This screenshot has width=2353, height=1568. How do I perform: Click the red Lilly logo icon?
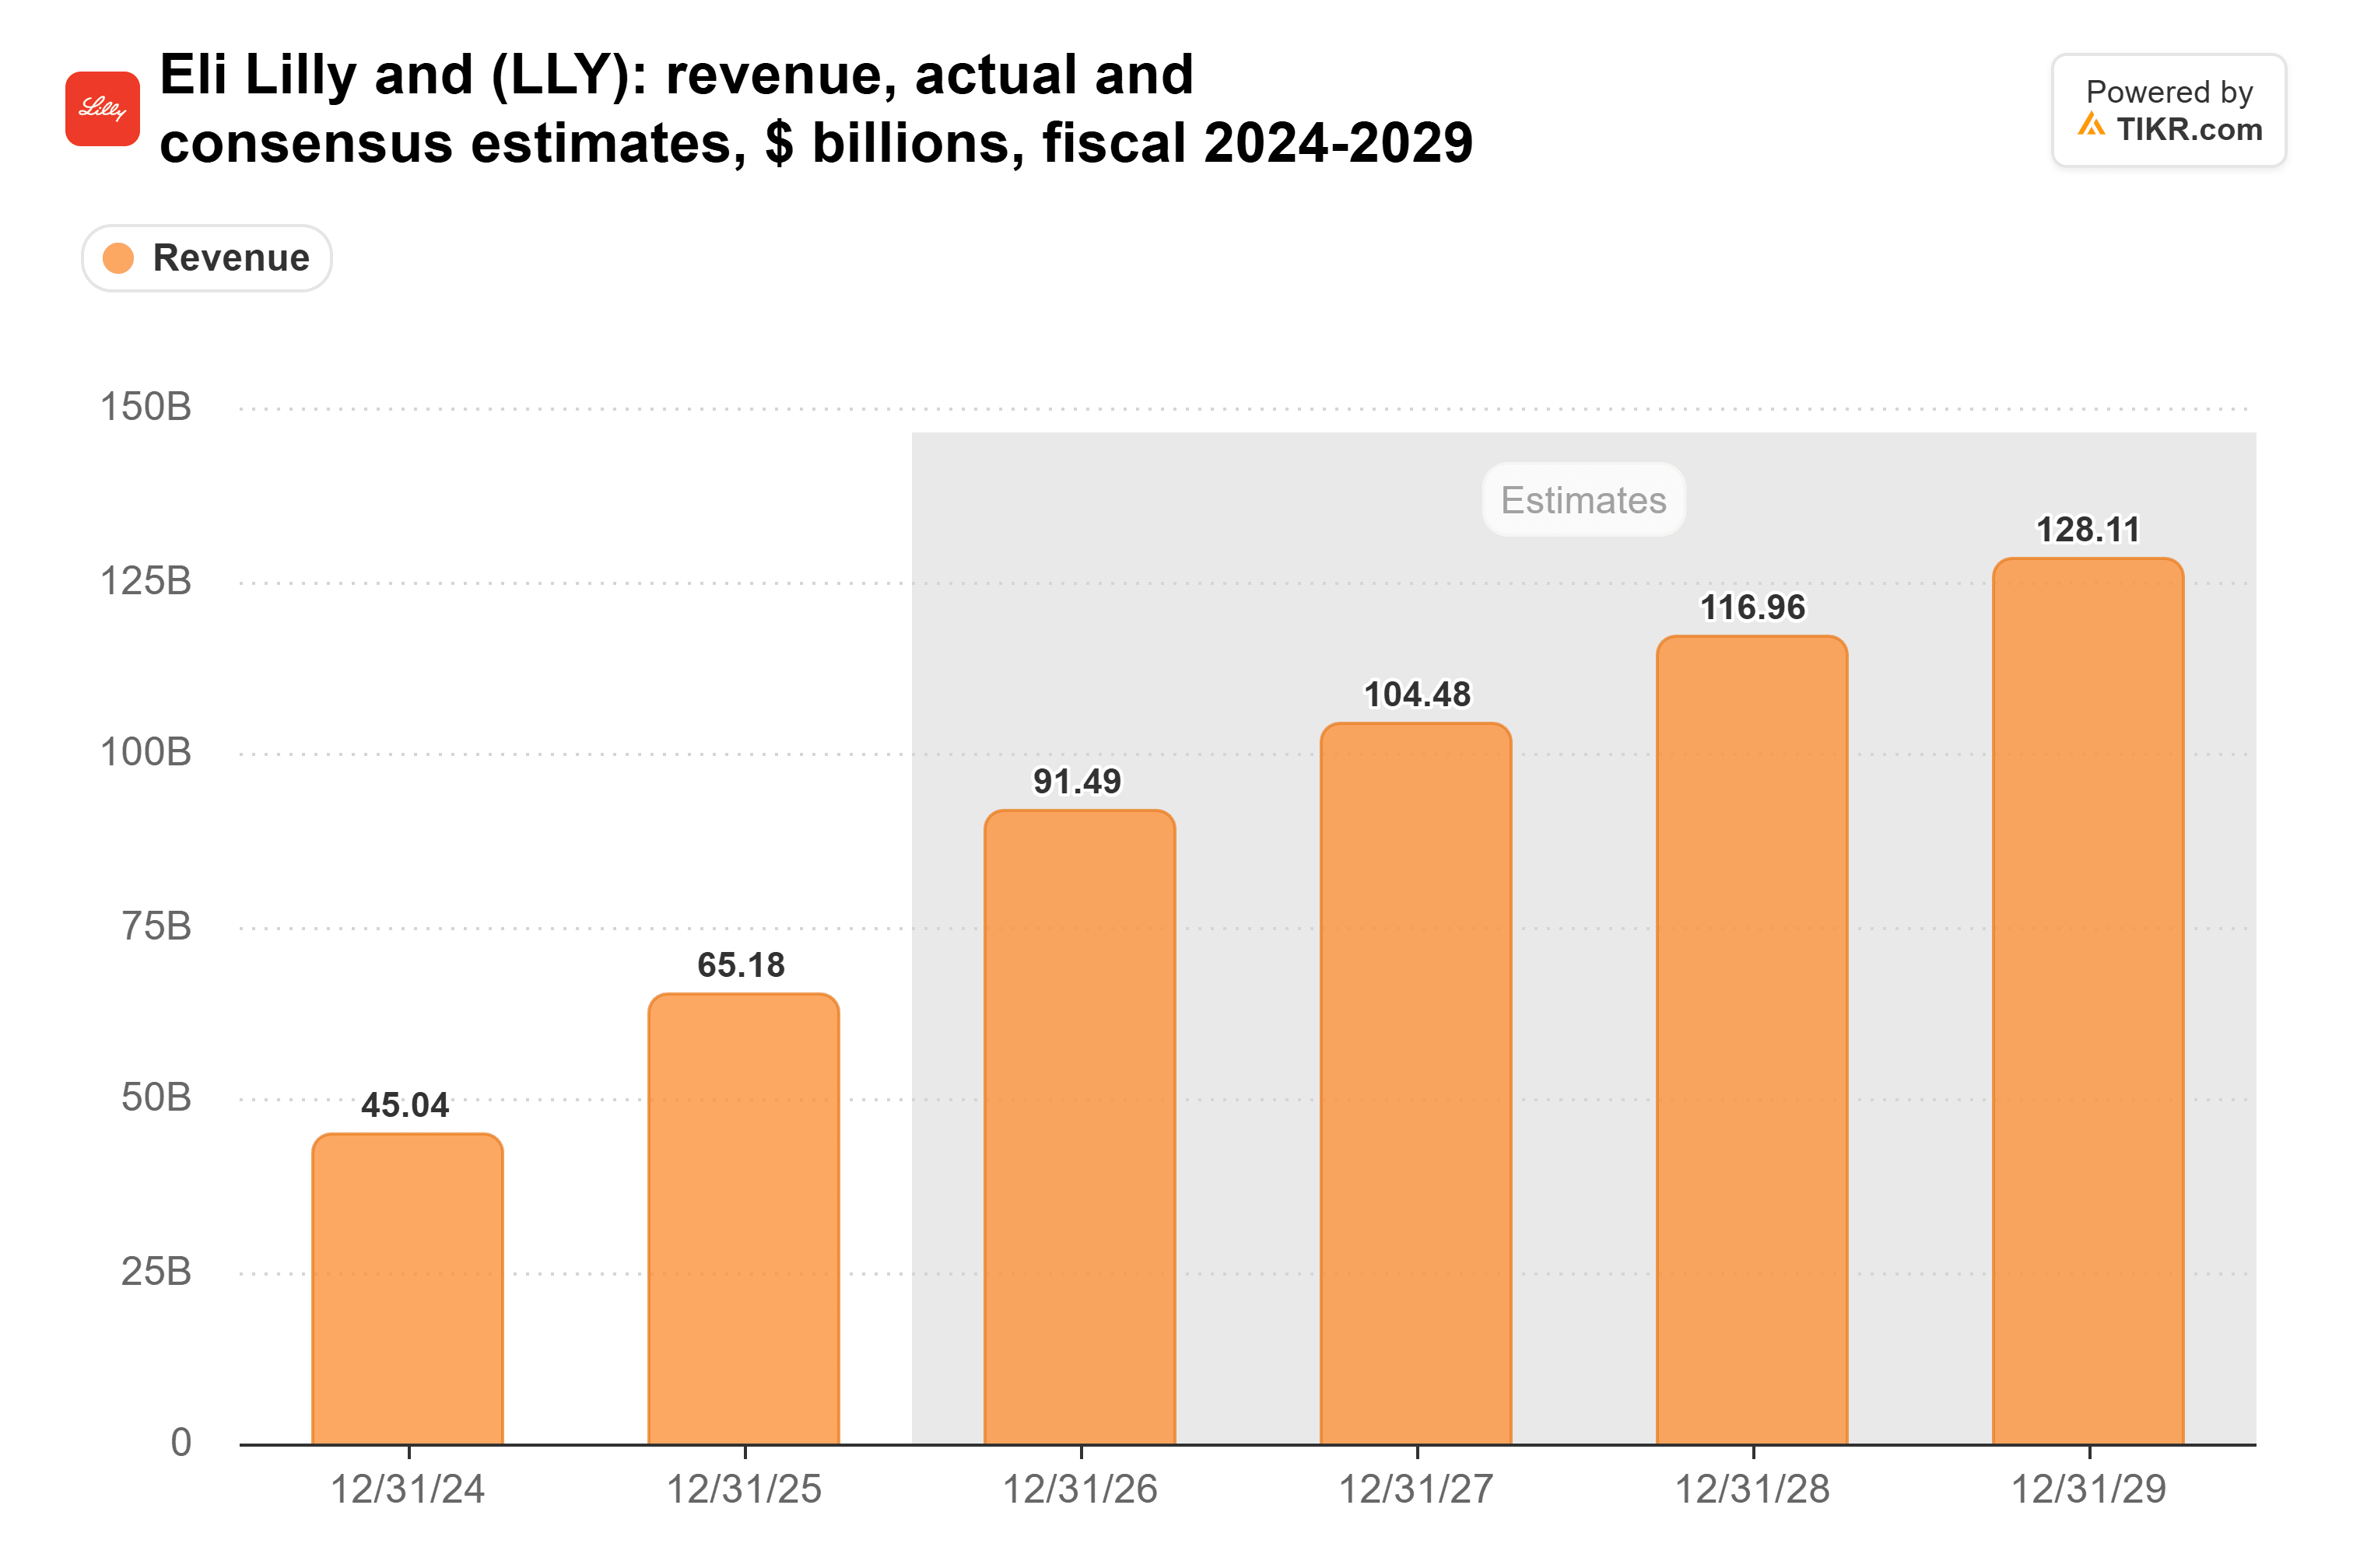[x=102, y=109]
